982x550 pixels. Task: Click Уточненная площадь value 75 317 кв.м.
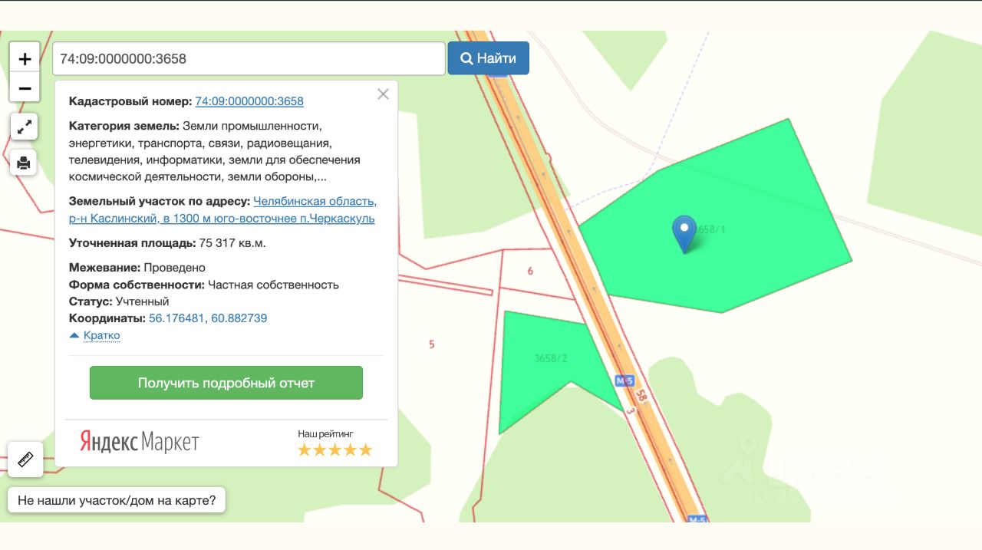[232, 243]
